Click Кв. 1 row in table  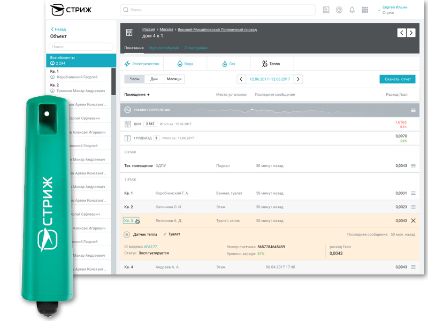(x=270, y=193)
